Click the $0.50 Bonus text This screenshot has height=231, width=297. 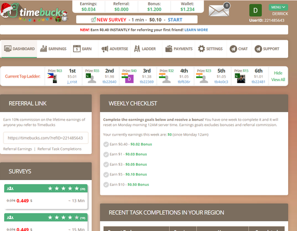point(138,185)
